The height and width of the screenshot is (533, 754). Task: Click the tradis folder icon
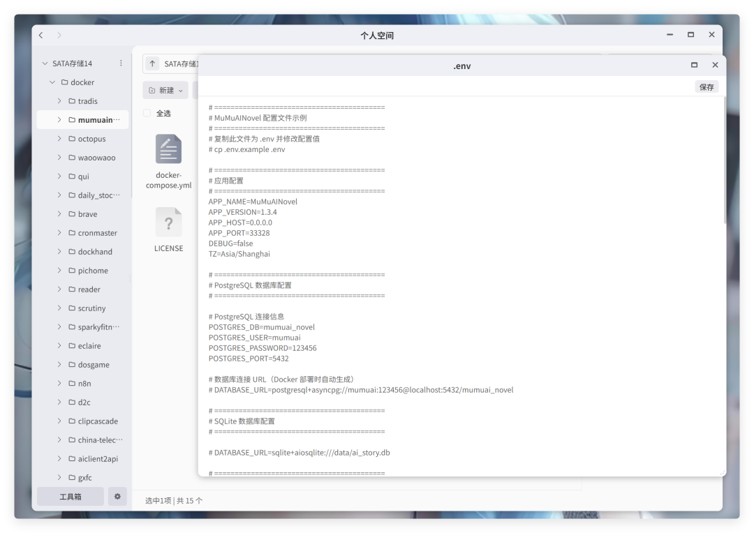point(72,101)
